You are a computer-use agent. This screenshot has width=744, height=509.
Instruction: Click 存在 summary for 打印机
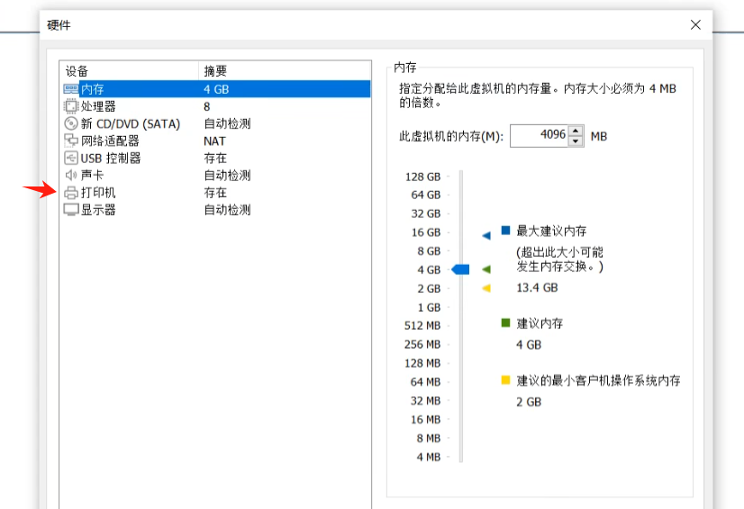click(x=215, y=192)
